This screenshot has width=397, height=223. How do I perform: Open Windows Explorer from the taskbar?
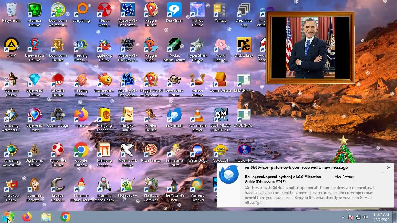pyautogui.click(x=46, y=217)
